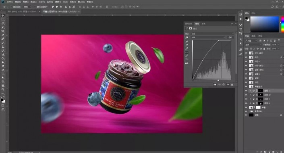Switch to the first document tab
Screen dimensions: 284x153
pyautogui.click(x=22, y=11)
